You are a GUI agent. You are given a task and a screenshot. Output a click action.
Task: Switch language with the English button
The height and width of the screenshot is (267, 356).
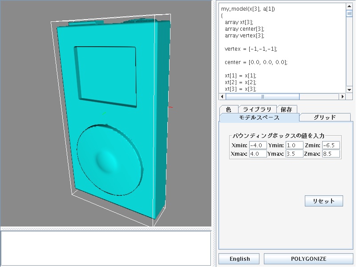tap(239, 259)
